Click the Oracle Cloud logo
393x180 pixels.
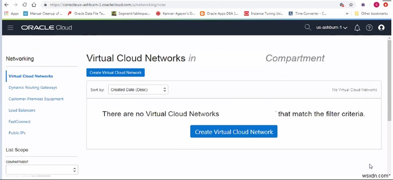[47, 28]
